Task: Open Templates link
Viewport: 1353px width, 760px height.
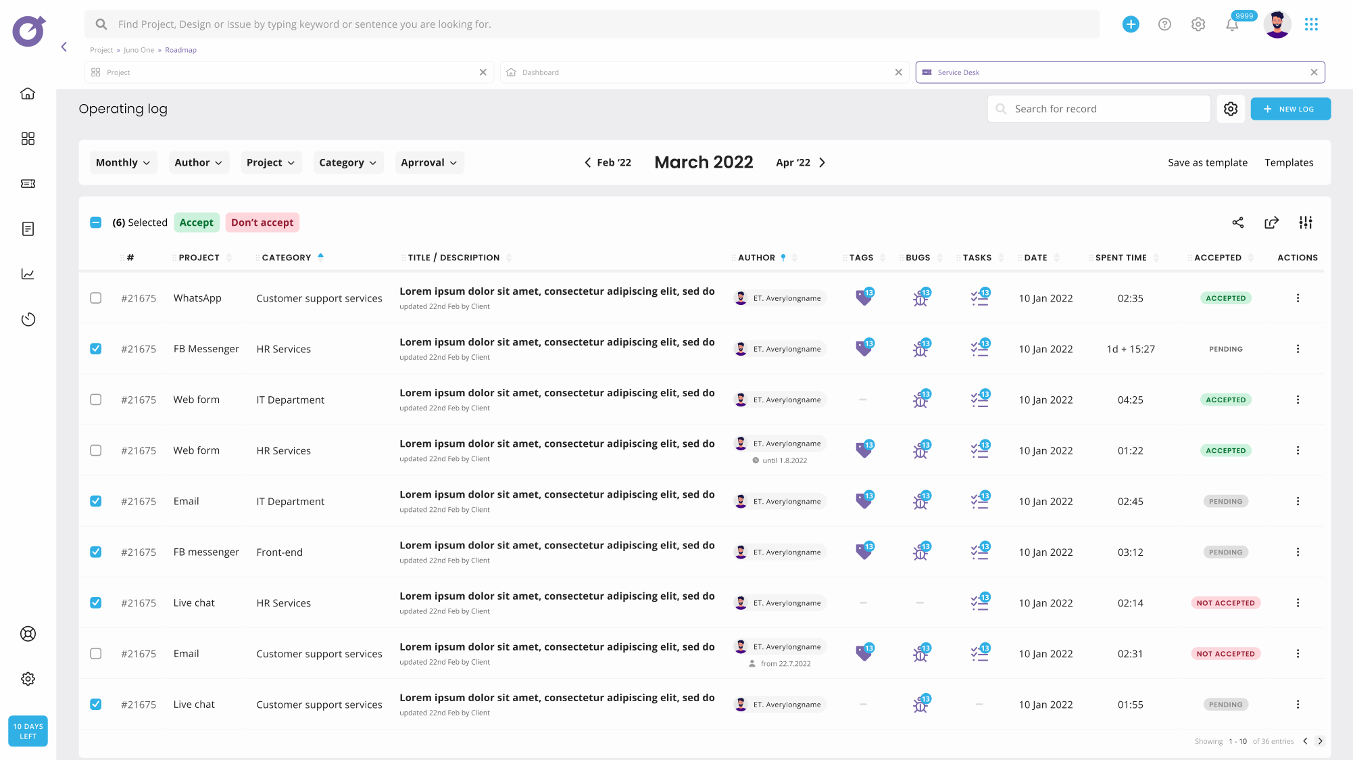Action: [x=1289, y=162]
